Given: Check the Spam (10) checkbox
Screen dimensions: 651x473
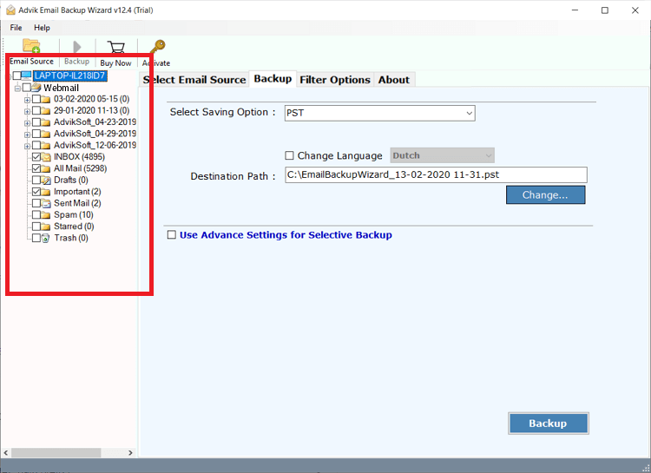Looking at the screenshot, I should coord(36,215).
